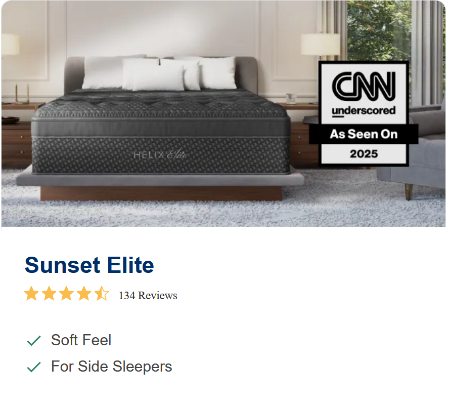Viewport: 450px width, 404px height.
Task: Click the CNN logo on the badge
Action: coord(363,86)
